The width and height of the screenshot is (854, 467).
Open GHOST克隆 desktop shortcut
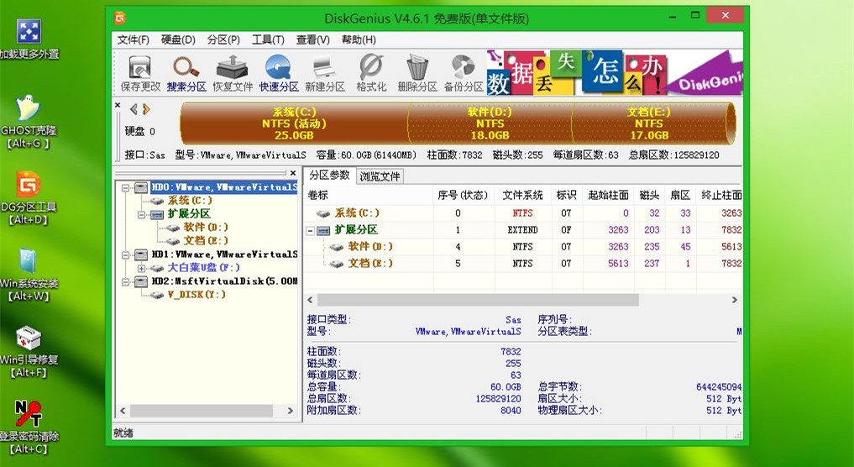click(29, 118)
